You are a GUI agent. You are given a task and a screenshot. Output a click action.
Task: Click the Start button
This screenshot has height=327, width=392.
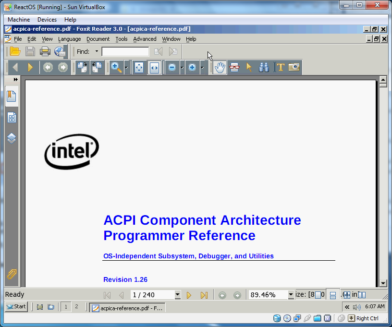(16, 307)
